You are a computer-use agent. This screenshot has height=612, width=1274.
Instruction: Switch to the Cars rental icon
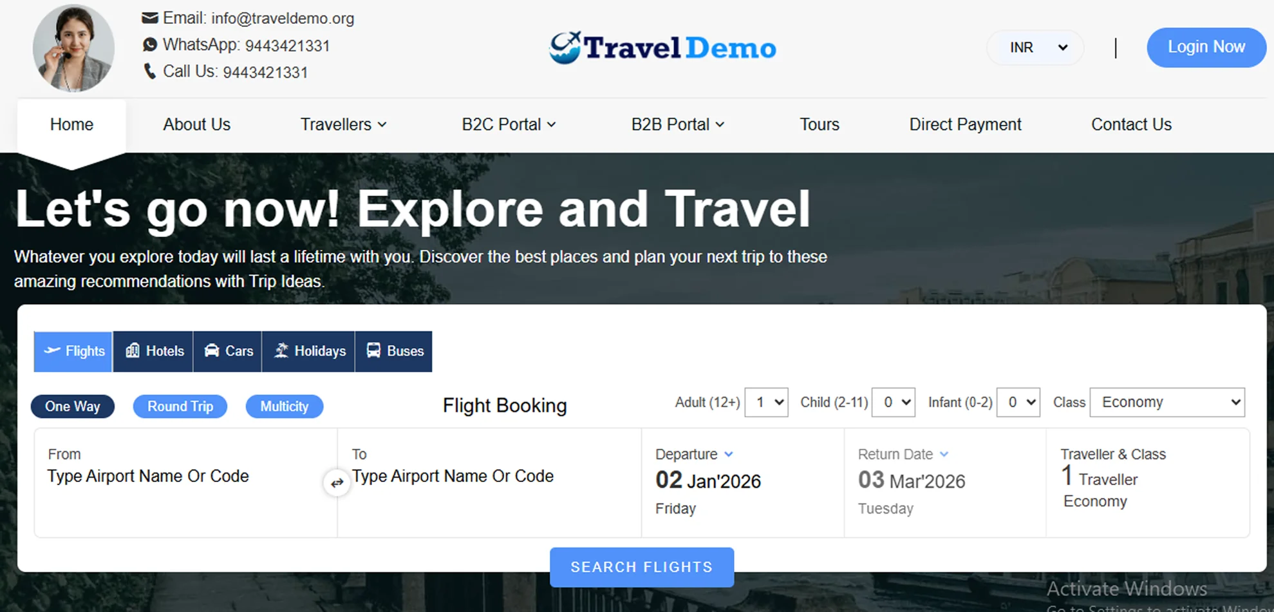(212, 351)
